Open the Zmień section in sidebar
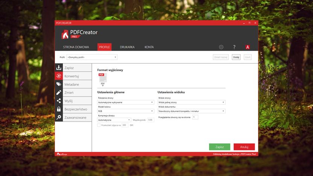 coord(77,93)
